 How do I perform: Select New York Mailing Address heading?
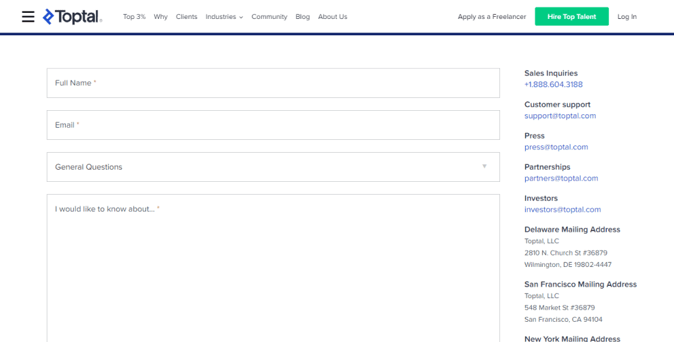(x=572, y=339)
